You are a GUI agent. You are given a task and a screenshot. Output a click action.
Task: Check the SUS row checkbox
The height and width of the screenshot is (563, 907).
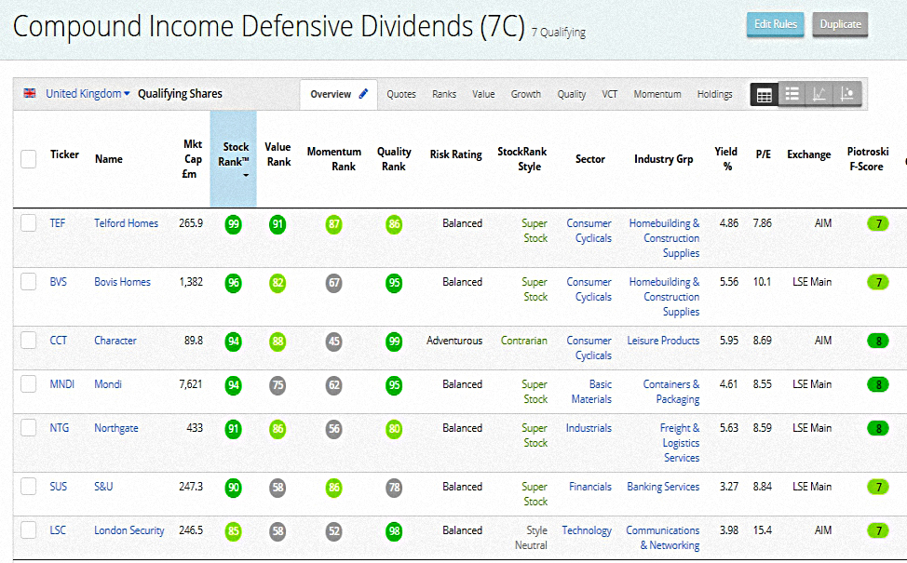pyautogui.click(x=28, y=487)
